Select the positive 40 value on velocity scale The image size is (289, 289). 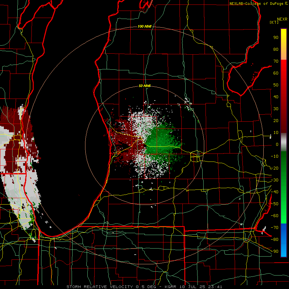click(276, 97)
